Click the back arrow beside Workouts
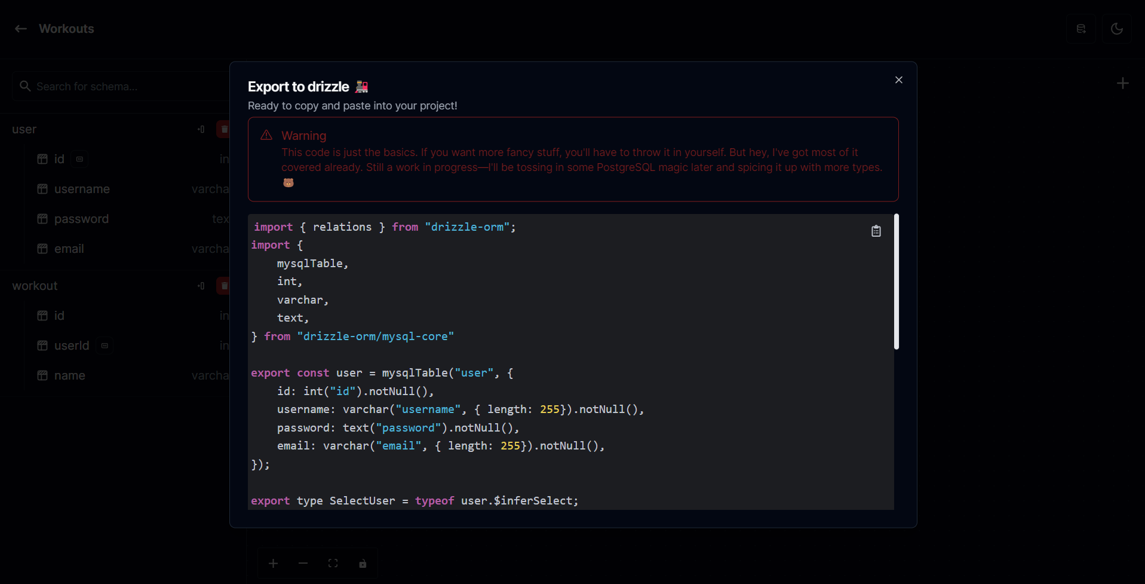 tap(21, 29)
